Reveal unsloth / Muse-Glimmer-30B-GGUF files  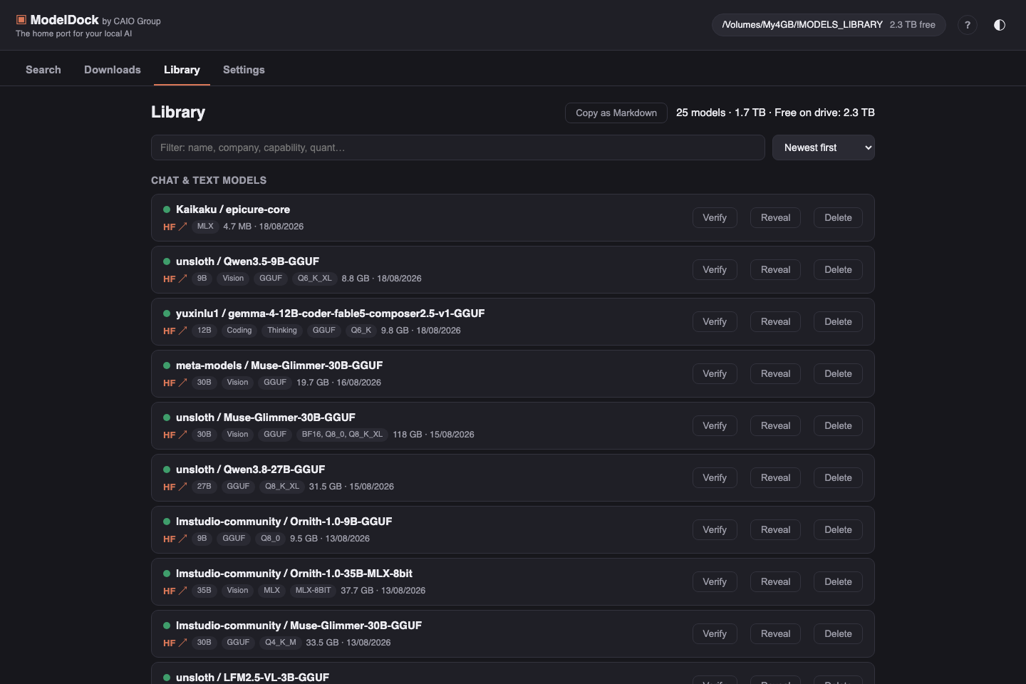pyautogui.click(x=775, y=426)
